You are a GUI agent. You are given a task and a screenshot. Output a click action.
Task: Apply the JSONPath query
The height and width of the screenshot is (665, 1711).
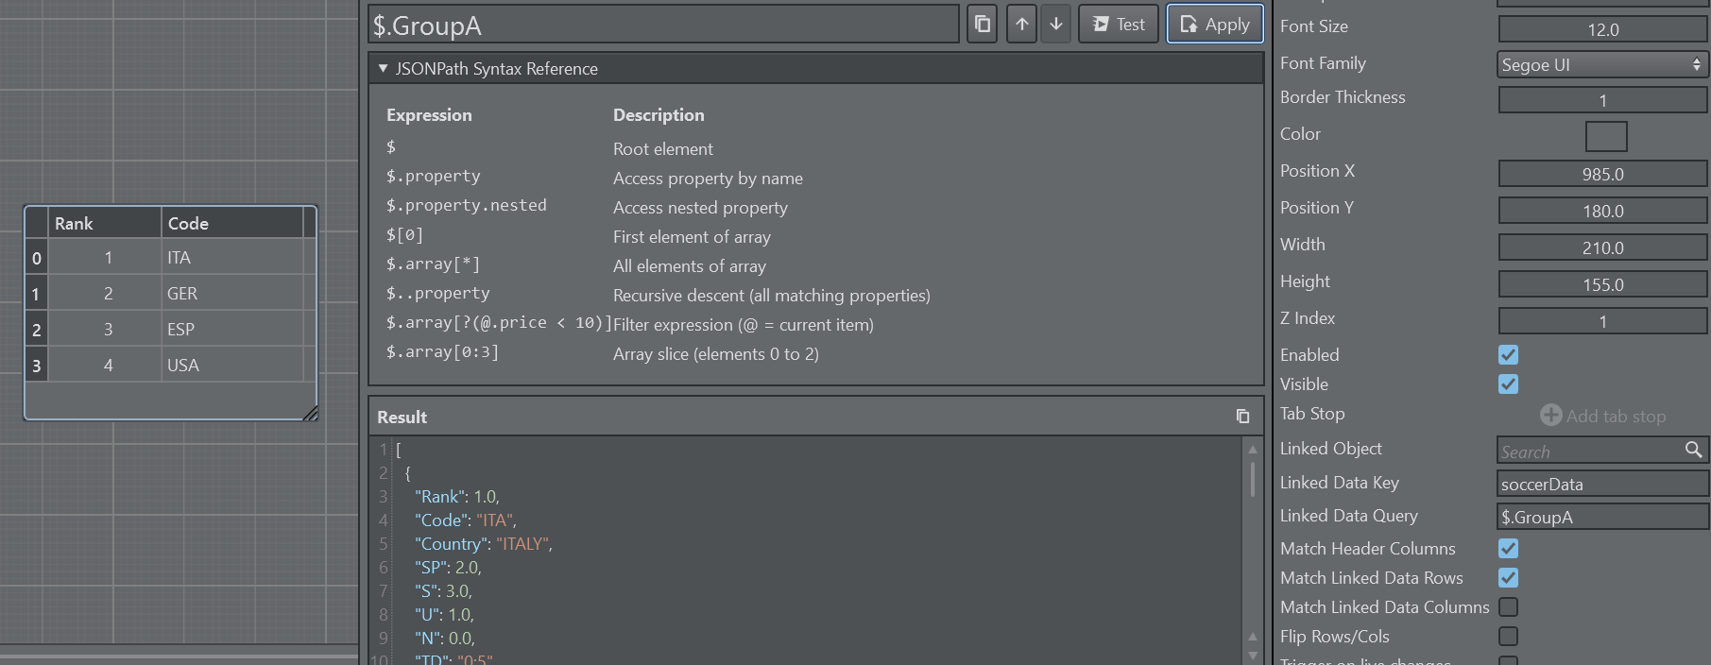coord(1214,25)
